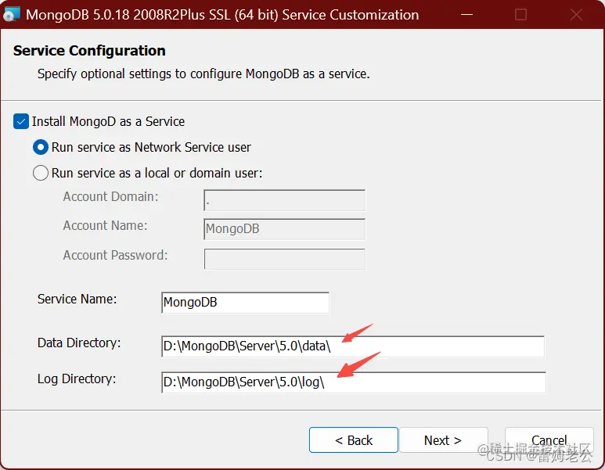Click the 'Account Password:' label
The height and width of the screenshot is (470, 605).
tap(115, 255)
